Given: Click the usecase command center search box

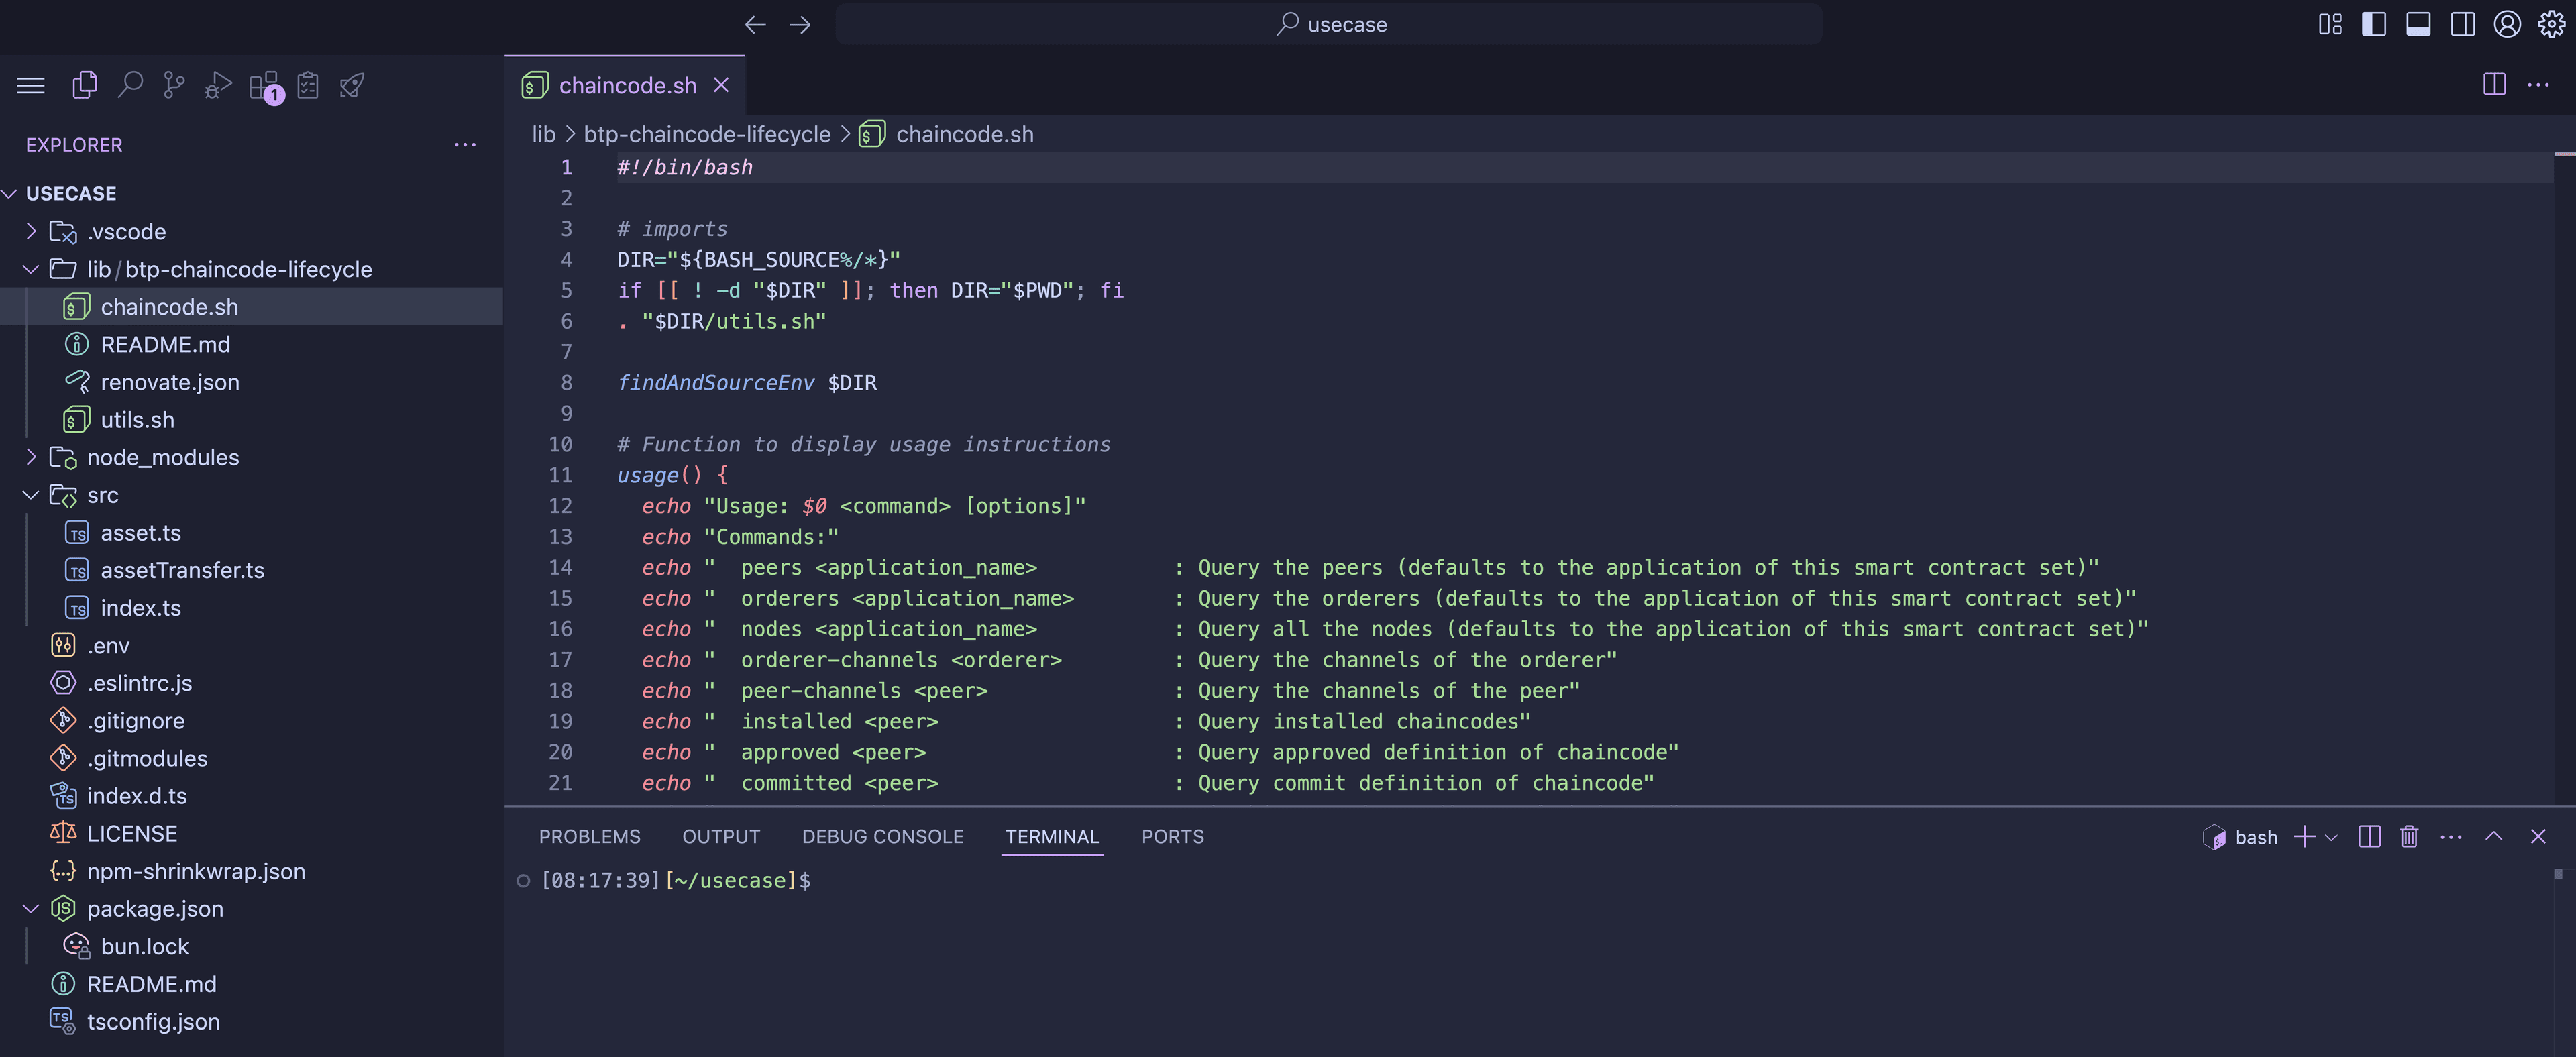Looking at the screenshot, I should coord(1329,25).
